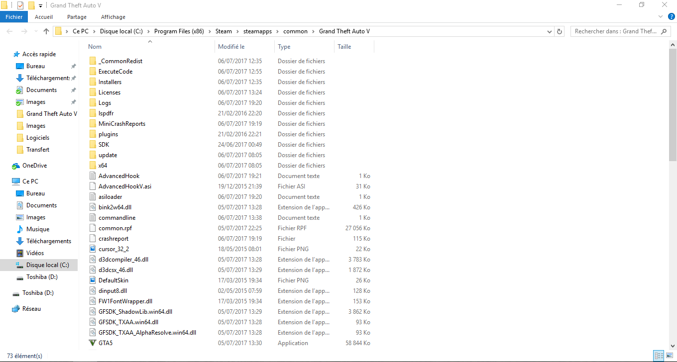This screenshot has height=362, width=677.
Task: Select the common.rpf file icon
Action: point(92,228)
